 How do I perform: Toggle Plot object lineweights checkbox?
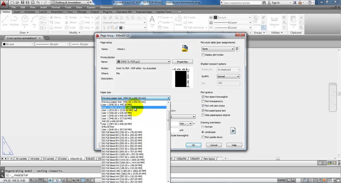click(x=203, y=97)
